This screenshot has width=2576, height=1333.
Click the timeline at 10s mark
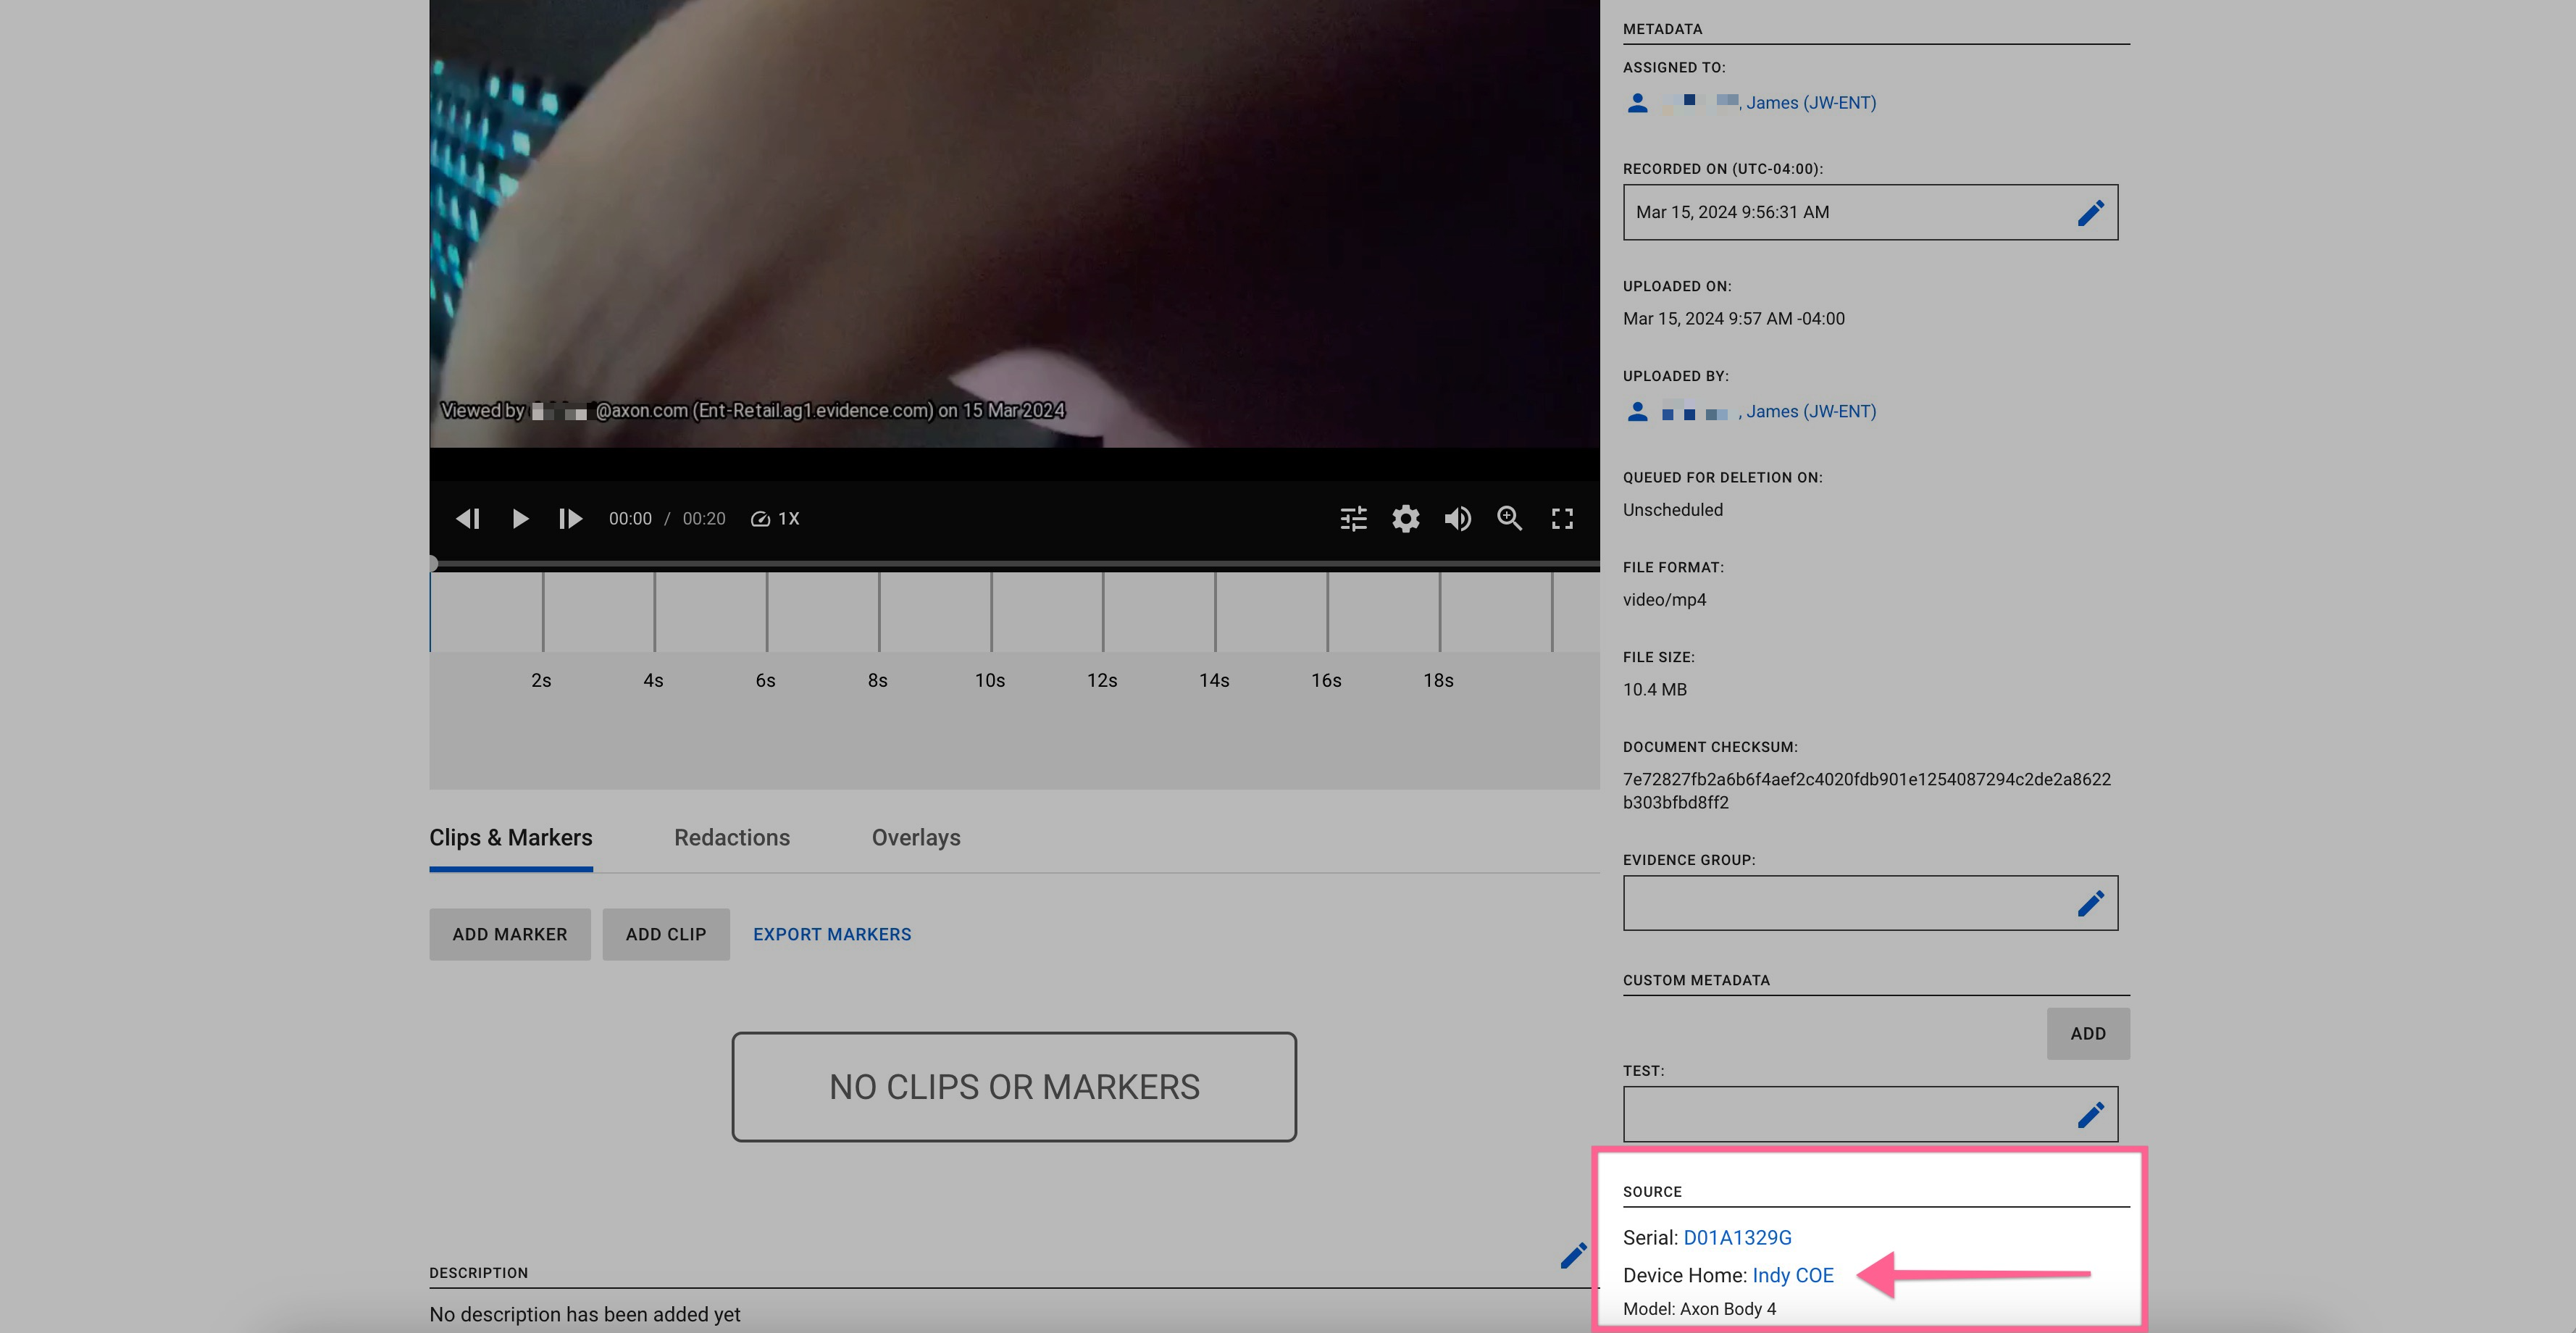[x=991, y=612]
